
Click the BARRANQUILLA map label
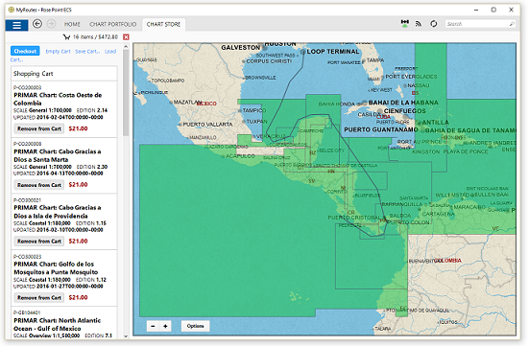tap(402, 204)
